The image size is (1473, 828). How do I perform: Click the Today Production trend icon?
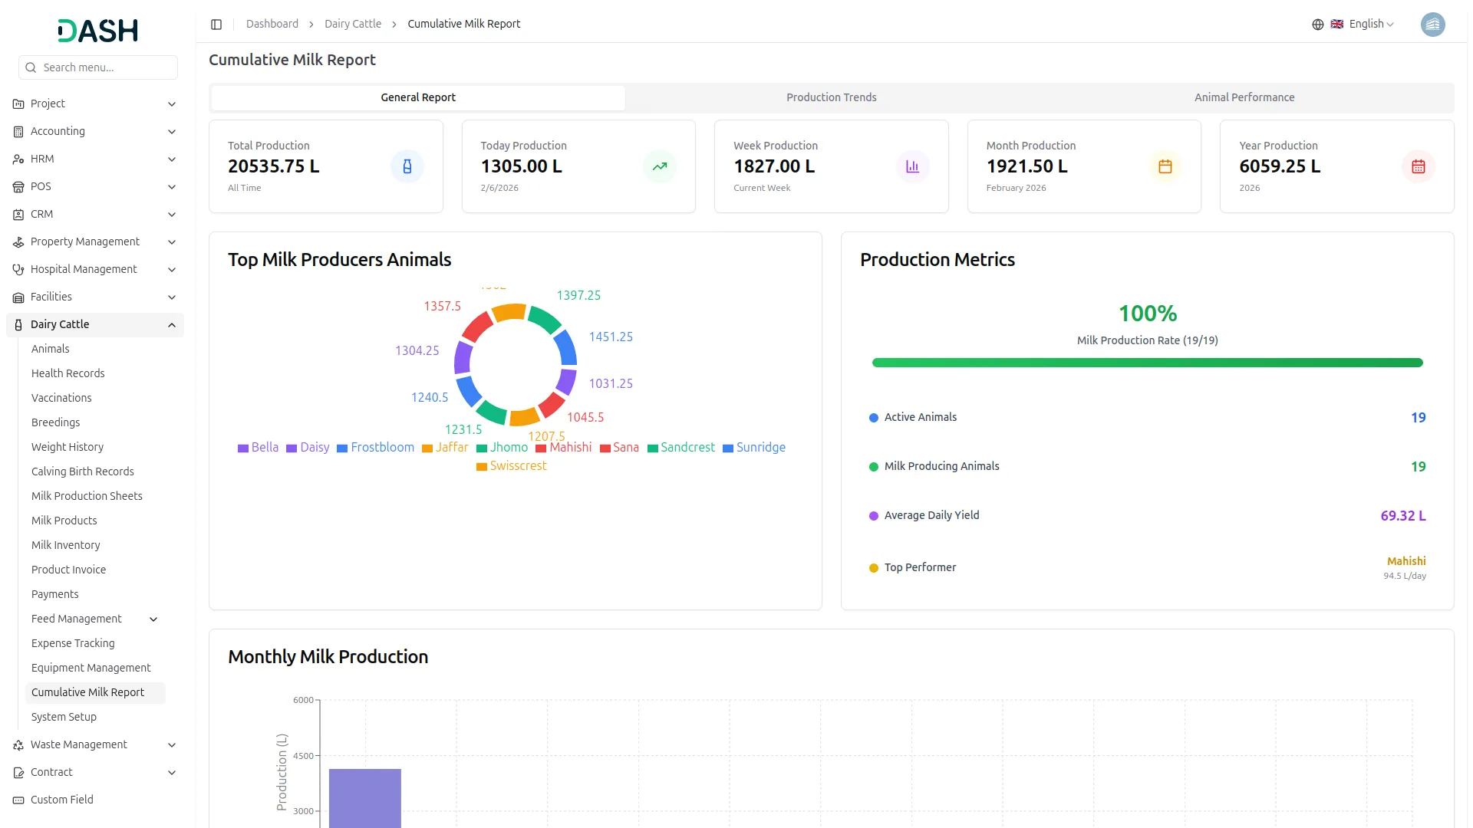[x=660, y=166]
